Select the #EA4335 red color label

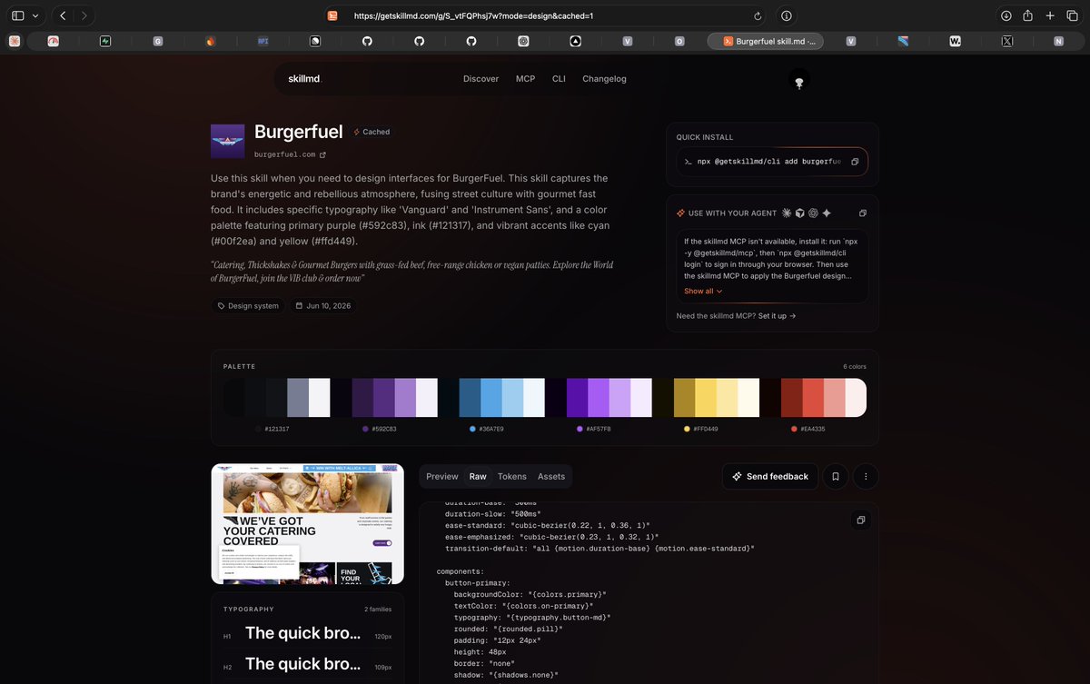coord(808,428)
